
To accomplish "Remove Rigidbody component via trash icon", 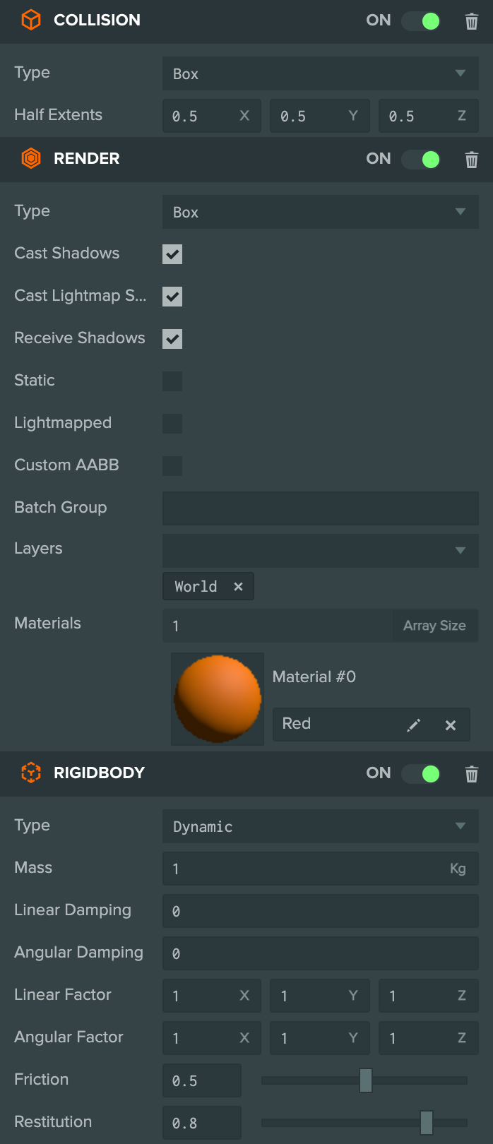I will (471, 774).
